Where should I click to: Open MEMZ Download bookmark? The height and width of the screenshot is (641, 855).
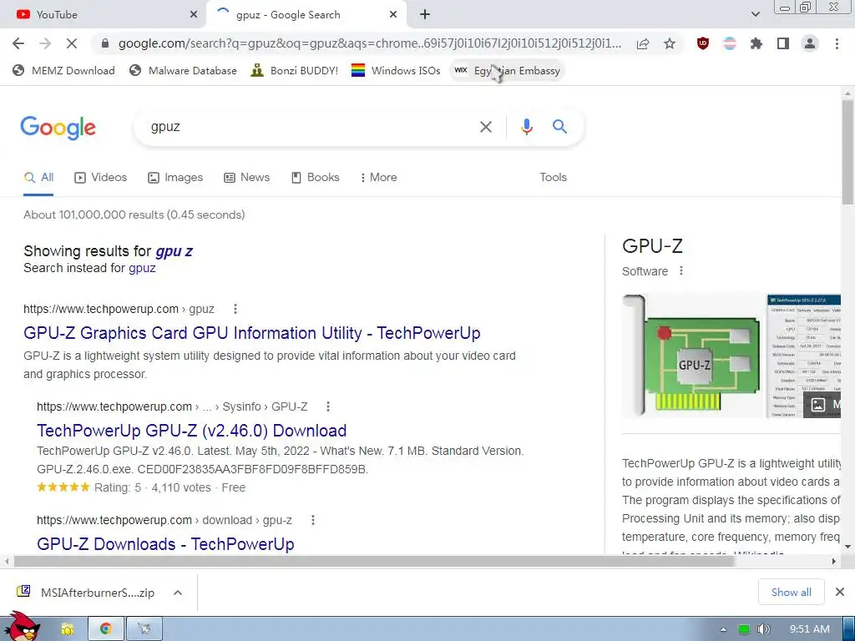coord(63,70)
